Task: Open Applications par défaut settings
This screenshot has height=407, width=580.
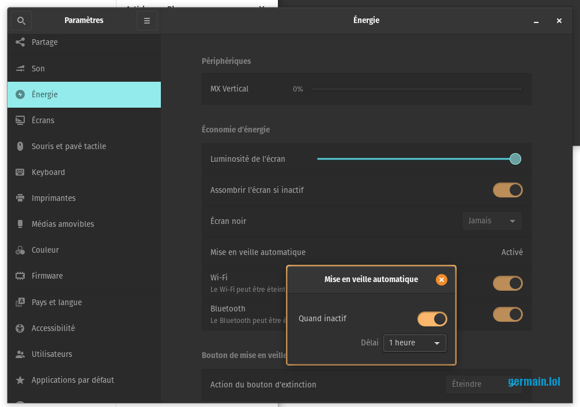Action: click(84, 380)
